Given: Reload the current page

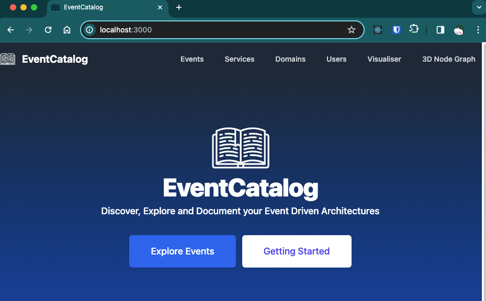Looking at the screenshot, I should [48, 30].
